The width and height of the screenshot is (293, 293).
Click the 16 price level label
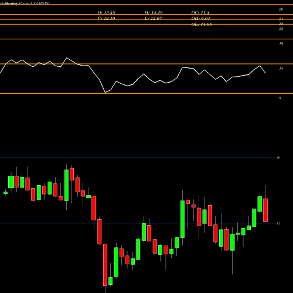click(278, 158)
